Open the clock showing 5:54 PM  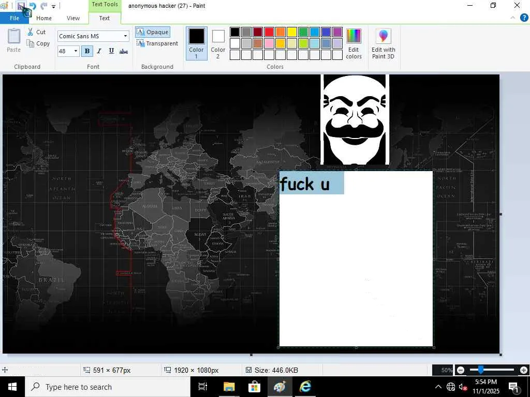[x=485, y=387]
